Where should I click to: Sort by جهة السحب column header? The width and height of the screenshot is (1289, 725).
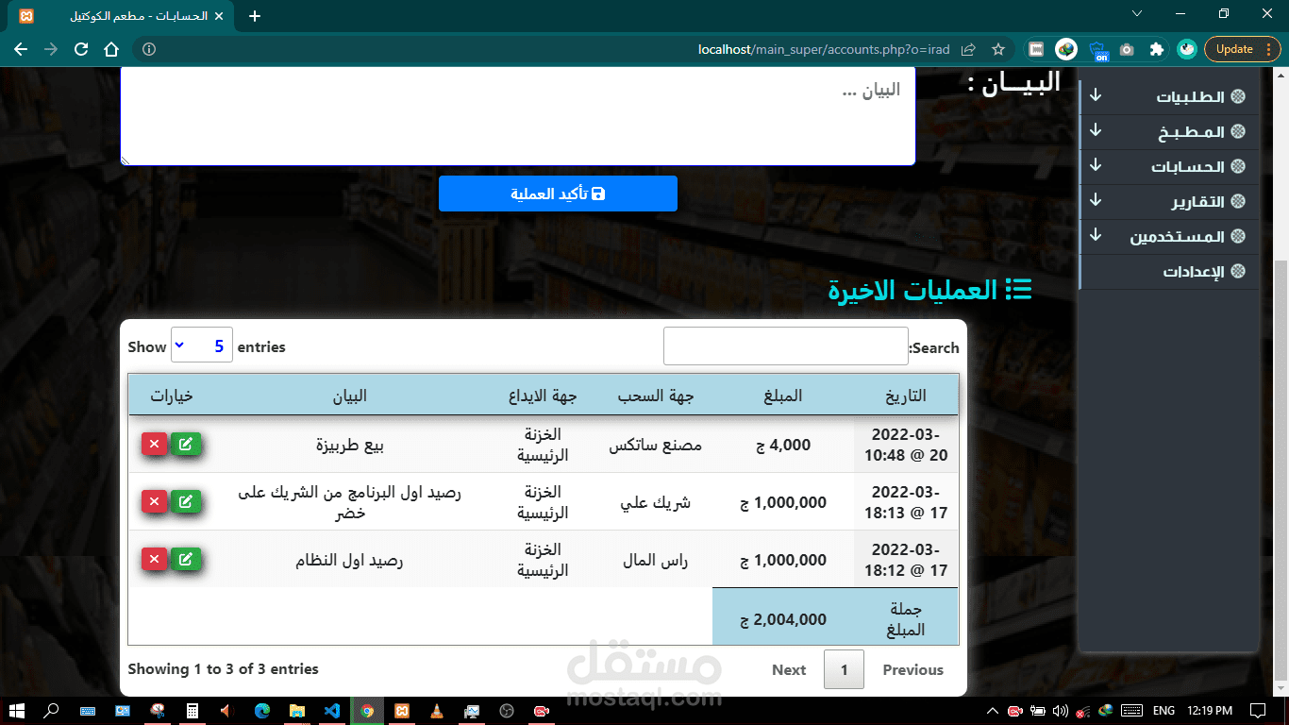click(x=656, y=396)
